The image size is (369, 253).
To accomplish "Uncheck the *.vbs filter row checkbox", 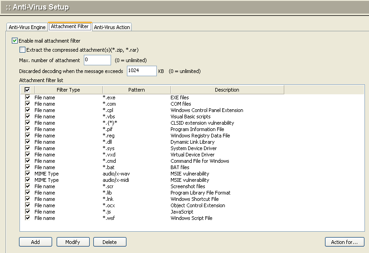I will coord(28,117).
